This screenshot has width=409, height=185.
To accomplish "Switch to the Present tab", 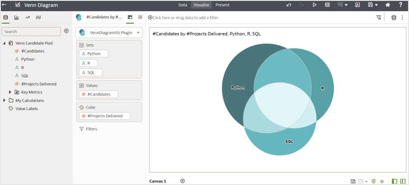I will [222, 5].
